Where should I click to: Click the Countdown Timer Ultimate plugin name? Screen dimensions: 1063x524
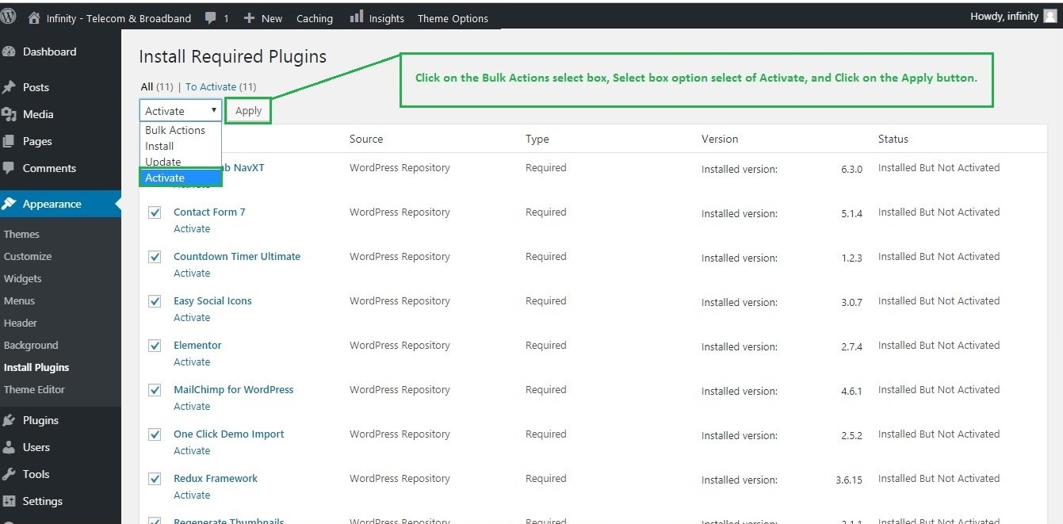237,257
